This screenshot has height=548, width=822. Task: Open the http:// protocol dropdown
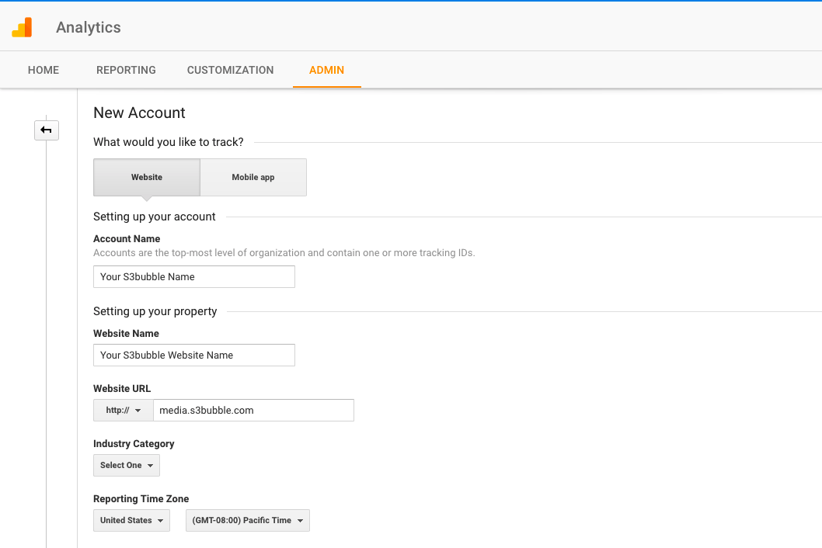pos(124,410)
